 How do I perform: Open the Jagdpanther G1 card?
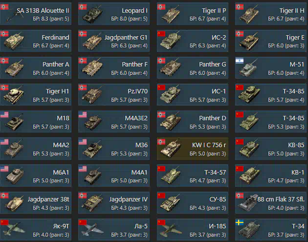tap(114, 41)
